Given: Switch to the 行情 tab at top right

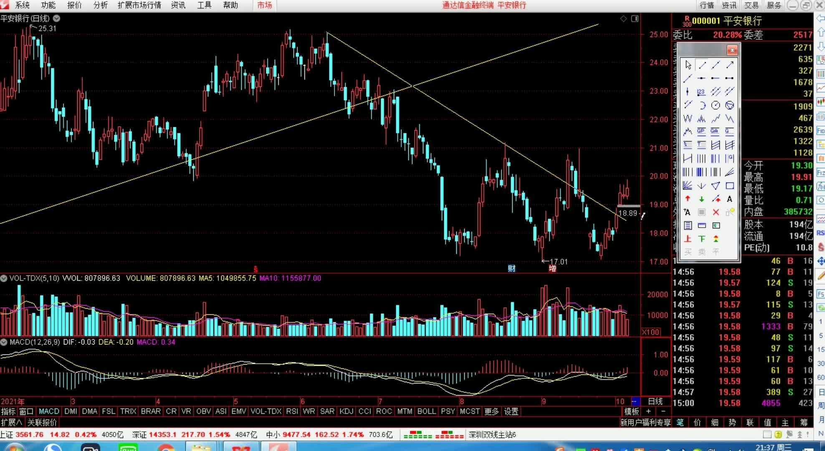Looking at the screenshot, I should click(706, 5).
